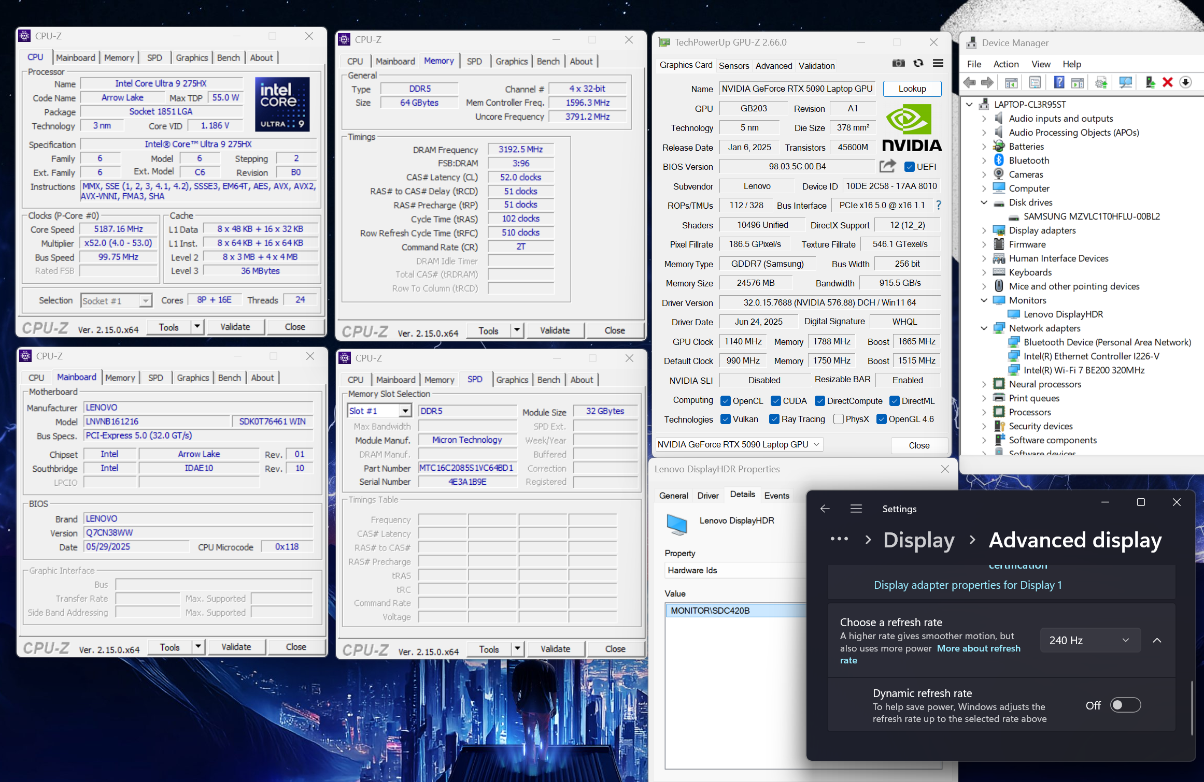Click the Settings window vertical scrollbar
This screenshot has width=1204, height=782.
(1192, 707)
